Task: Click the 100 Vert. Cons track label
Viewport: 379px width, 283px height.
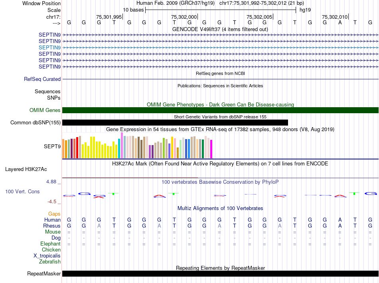Action: pyautogui.click(x=22, y=192)
